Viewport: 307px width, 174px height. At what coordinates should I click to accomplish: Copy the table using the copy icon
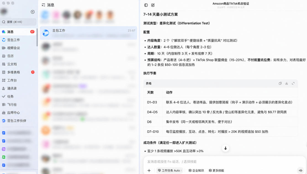pyautogui.click(x=280, y=83)
